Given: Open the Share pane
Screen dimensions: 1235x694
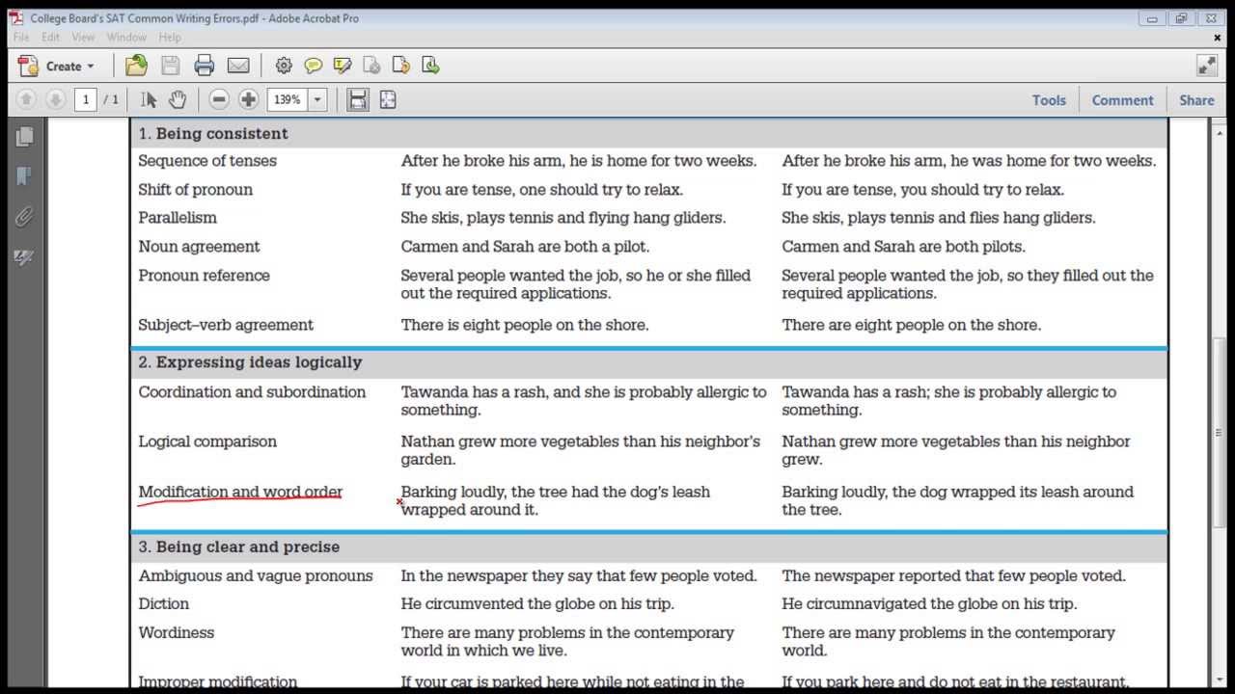Looking at the screenshot, I should (x=1196, y=100).
